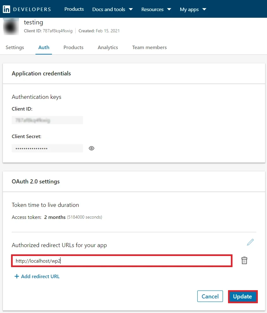Switch to the Settings tab

click(15, 47)
